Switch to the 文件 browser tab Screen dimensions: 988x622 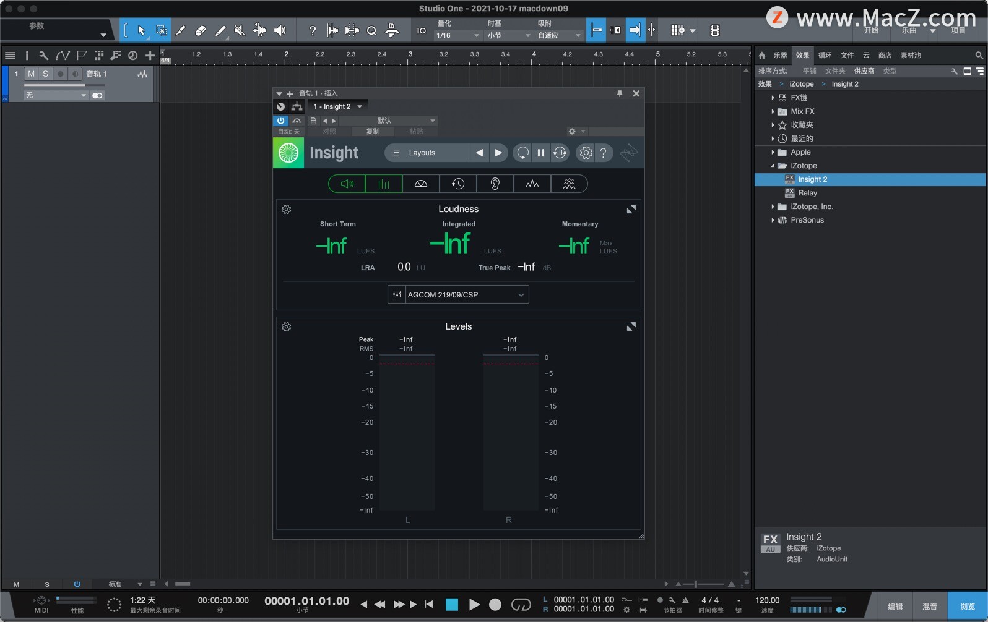pos(847,55)
